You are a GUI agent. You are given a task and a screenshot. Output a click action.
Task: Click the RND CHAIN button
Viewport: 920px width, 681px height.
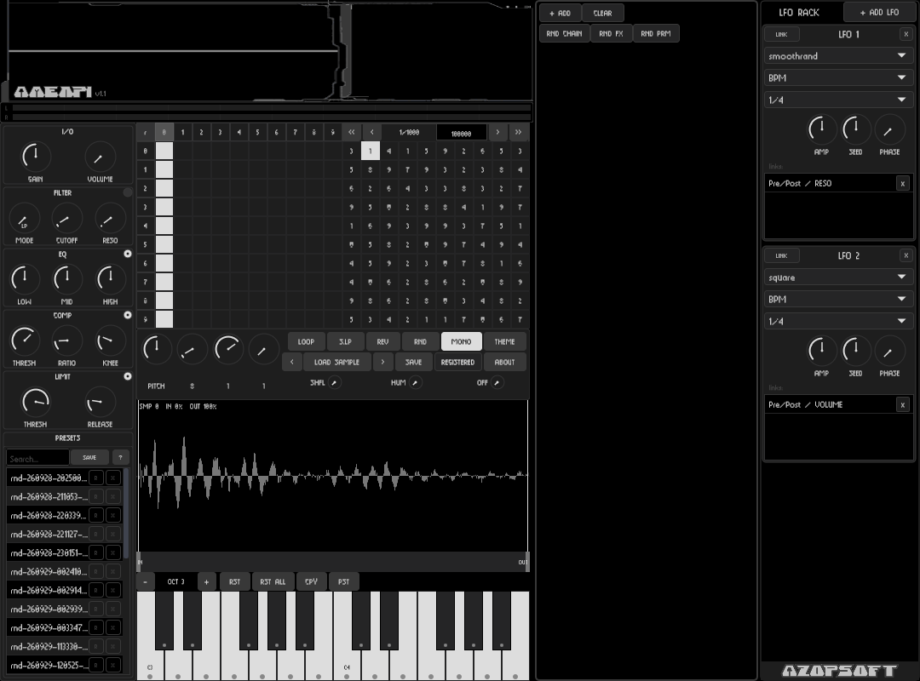565,33
